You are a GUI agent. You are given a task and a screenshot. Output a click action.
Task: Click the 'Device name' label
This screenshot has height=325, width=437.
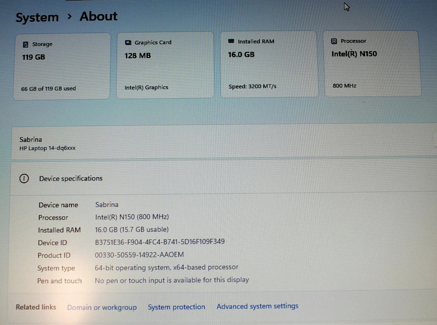pyautogui.click(x=58, y=205)
